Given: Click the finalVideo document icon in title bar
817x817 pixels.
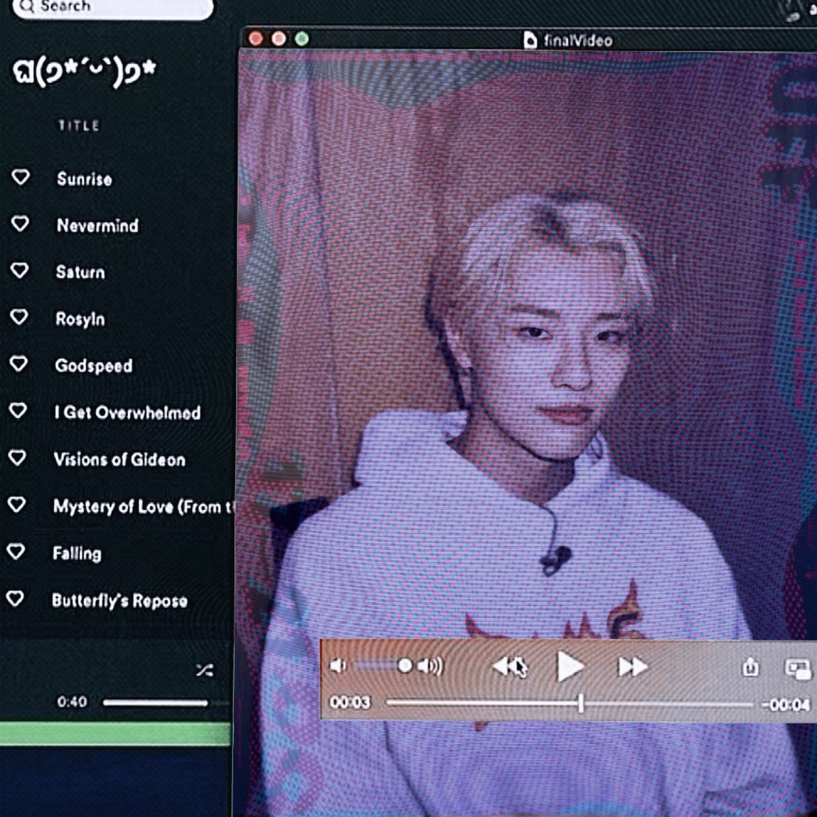Looking at the screenshot, I should [x=530, y=40].
